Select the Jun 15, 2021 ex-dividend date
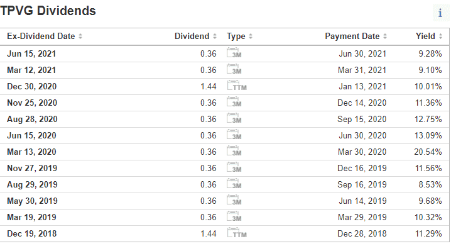The height and width of the screenshot is (246, 451). coord(31,54)
